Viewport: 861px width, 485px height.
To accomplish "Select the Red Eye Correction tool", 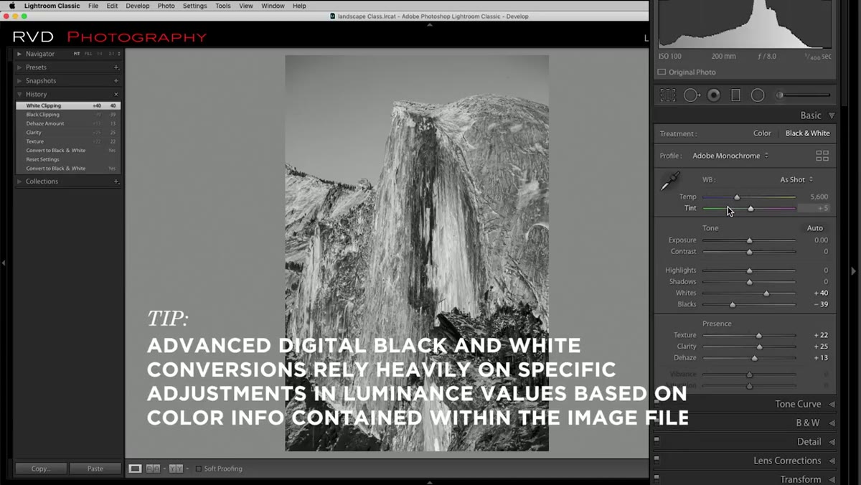I will coord(714,95).
